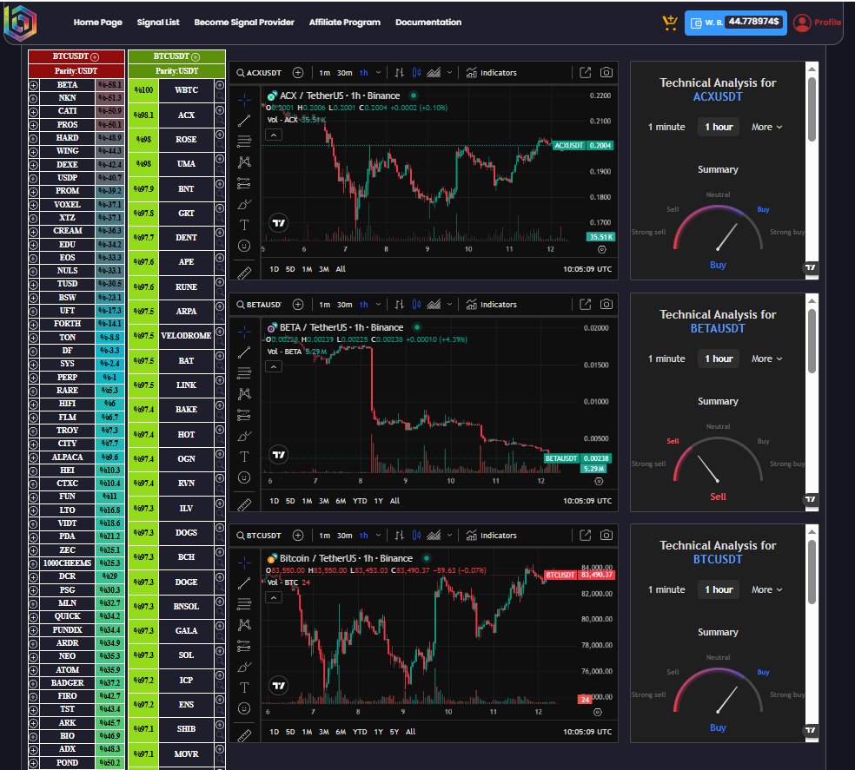This screenshot has height=770, width=855.
Task: Click symbol search BTCUSDT on bottom chart
Action: point(259,535)
